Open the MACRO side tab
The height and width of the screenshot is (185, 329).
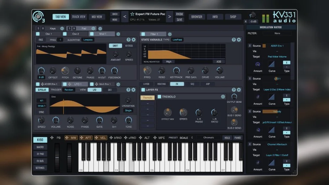tap(40, 147)
